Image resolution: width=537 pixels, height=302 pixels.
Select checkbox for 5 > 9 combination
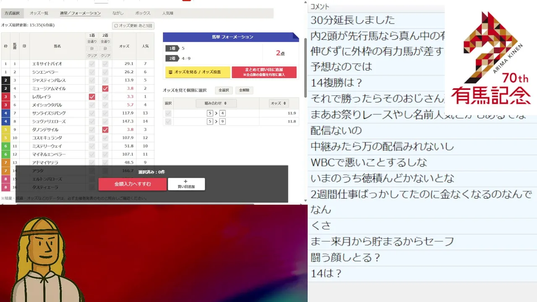(168, 122)
